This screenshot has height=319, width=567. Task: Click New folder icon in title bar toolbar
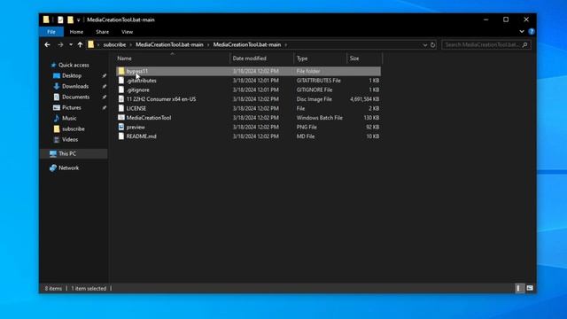pyautogui.click(x=70, y=19)
